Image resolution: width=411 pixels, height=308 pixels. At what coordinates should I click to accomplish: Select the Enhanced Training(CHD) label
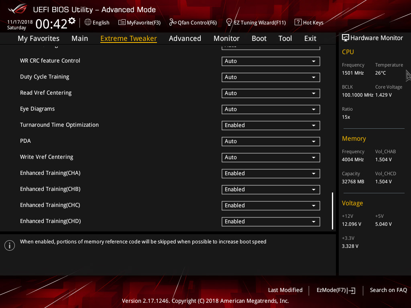click(50, 221)
